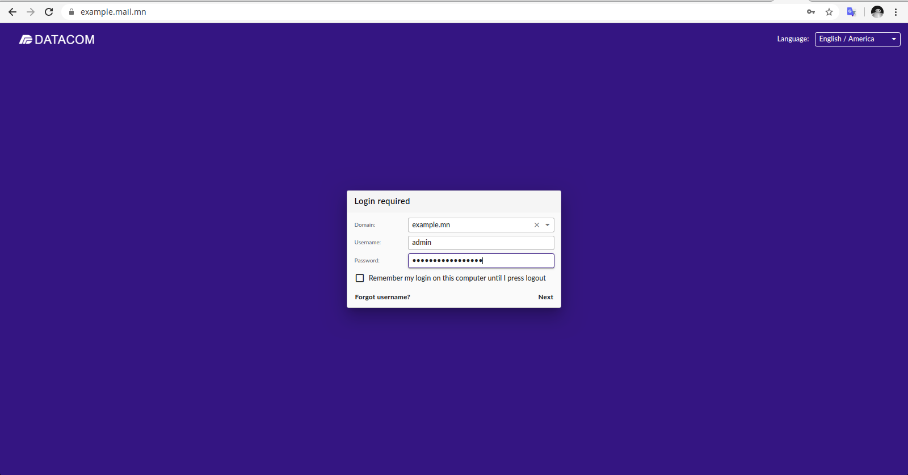The image size is (908, 475).
Task: Clear the selected domain with the X
Action: pos(537,225)
